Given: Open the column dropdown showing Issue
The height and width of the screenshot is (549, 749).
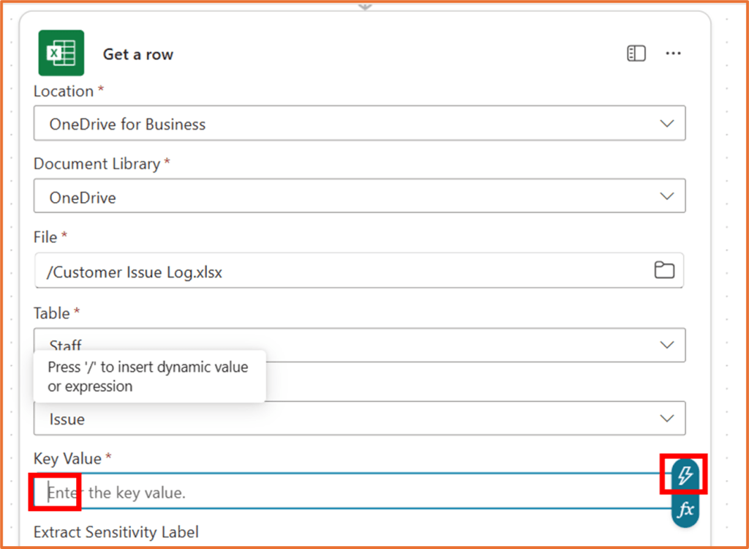Looking at the screenshot, I should 359,418.
